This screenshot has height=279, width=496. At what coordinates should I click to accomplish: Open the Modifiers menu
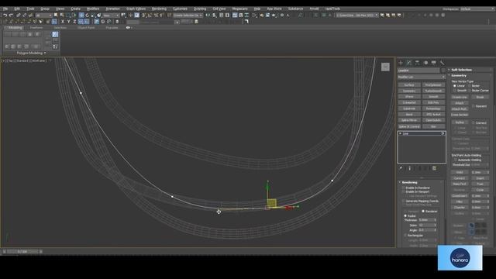93,9
